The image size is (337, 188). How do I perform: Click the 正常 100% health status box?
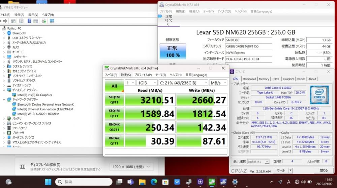click(173, 51)
